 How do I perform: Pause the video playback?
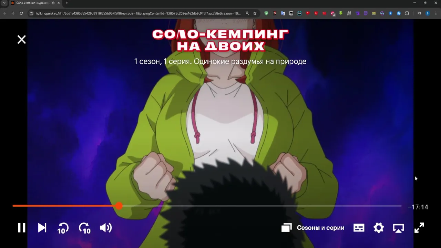pyautogui.click(x=21, y=228)
